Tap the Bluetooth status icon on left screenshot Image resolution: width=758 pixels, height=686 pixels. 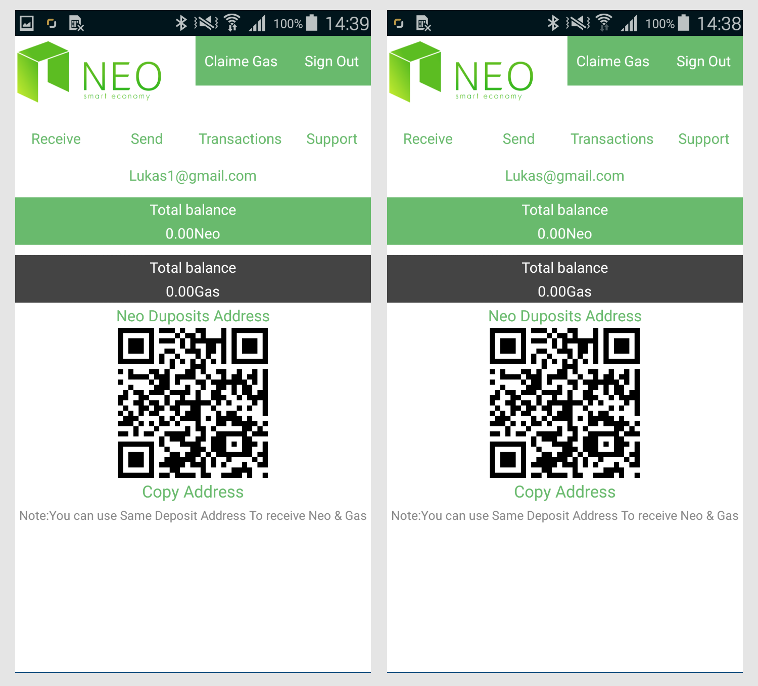[x=182, y=23]
